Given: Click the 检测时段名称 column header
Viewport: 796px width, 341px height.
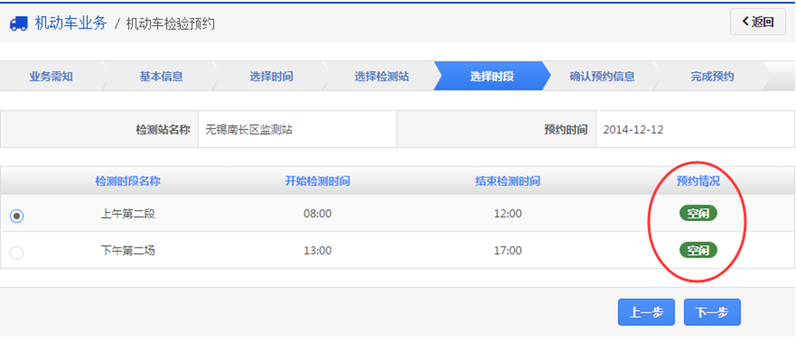Looking at the screenshot, I should point(128,181).
